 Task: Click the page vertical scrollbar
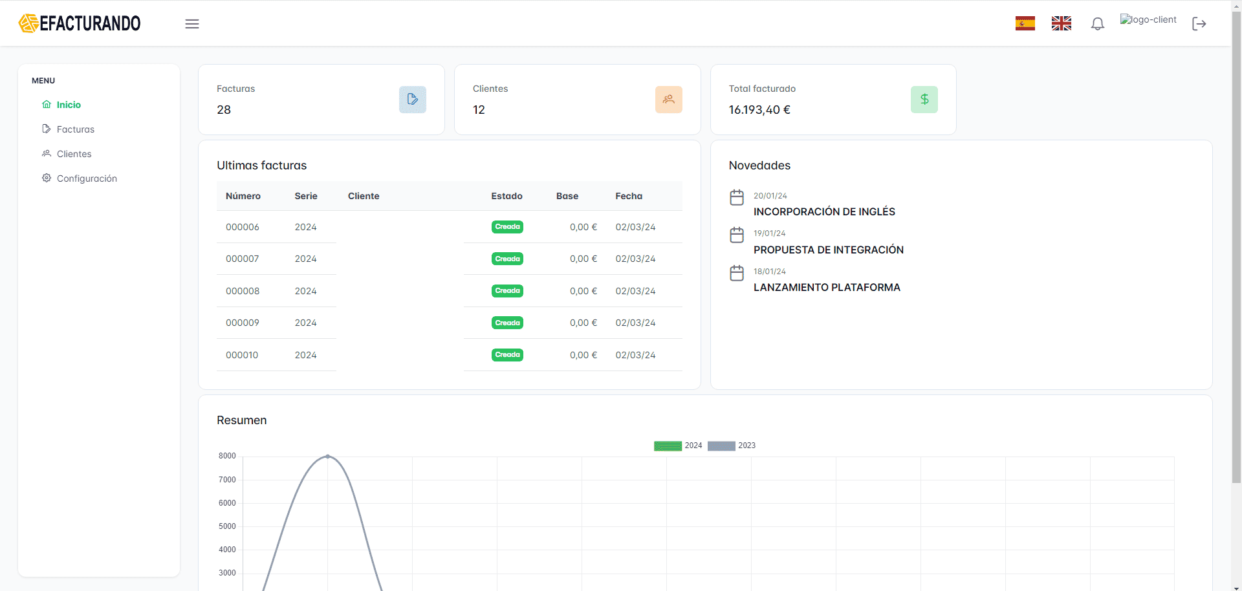(1236, 246)
